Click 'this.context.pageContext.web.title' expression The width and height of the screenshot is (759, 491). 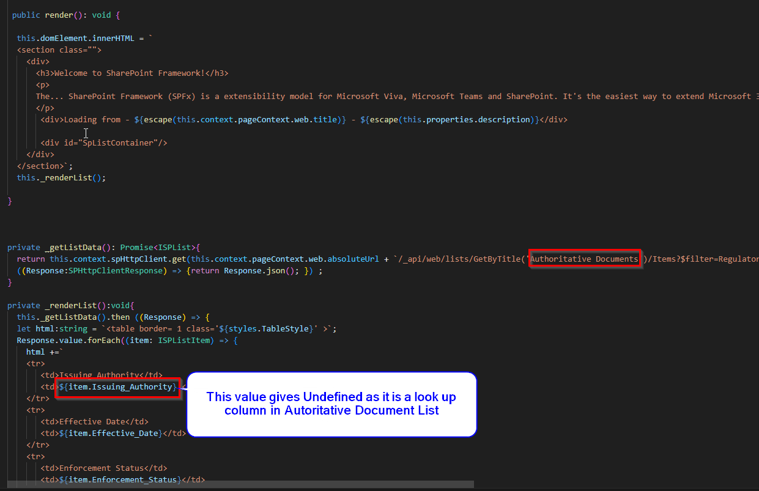pyautogui.click(x=256, y=119)
